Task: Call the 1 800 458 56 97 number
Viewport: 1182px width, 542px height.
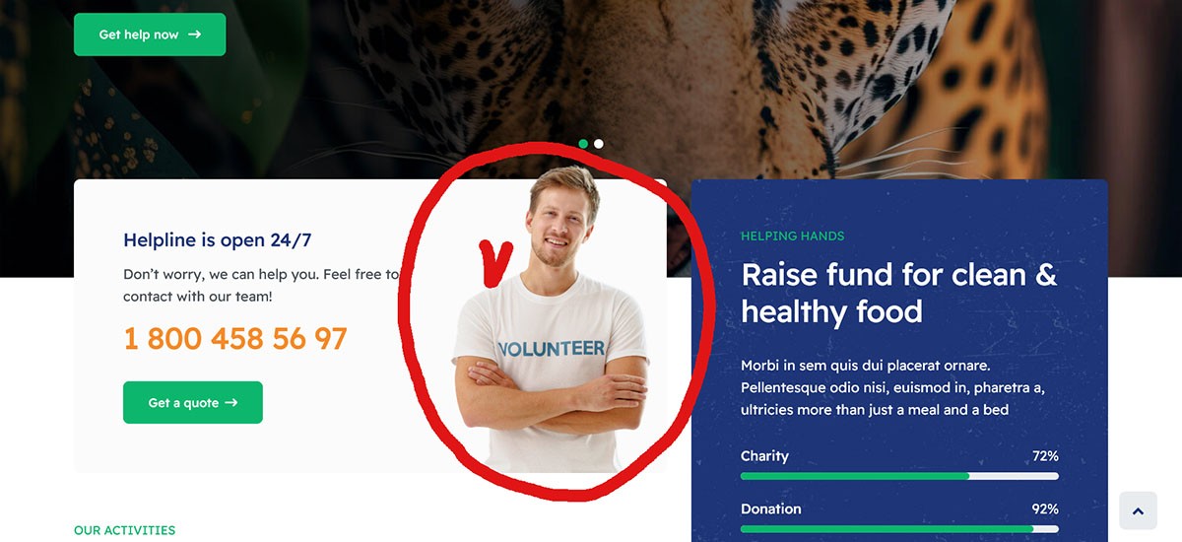Action: 235,339
